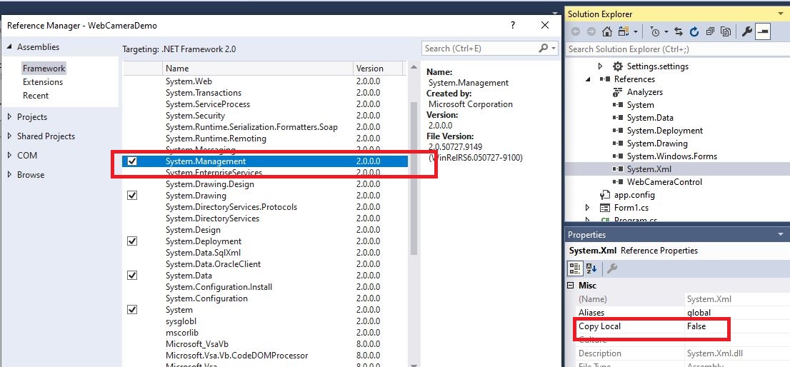Viewport: 790px width, 367px height.
Task: Click the assembly list scroll up arrow
Action: 414,67
